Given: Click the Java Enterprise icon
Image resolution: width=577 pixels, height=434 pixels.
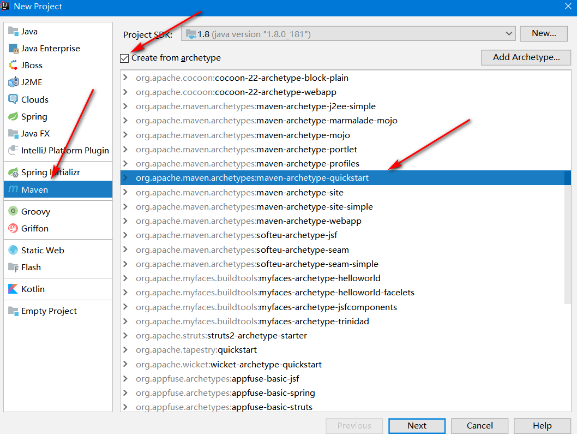Looking at the screenshot, I should [x=13, y=48].
